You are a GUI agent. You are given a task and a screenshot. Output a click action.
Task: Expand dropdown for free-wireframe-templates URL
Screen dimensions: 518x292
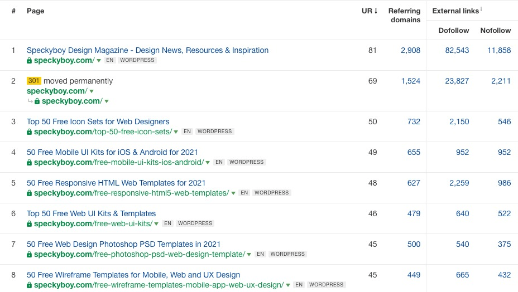(288, 285)
